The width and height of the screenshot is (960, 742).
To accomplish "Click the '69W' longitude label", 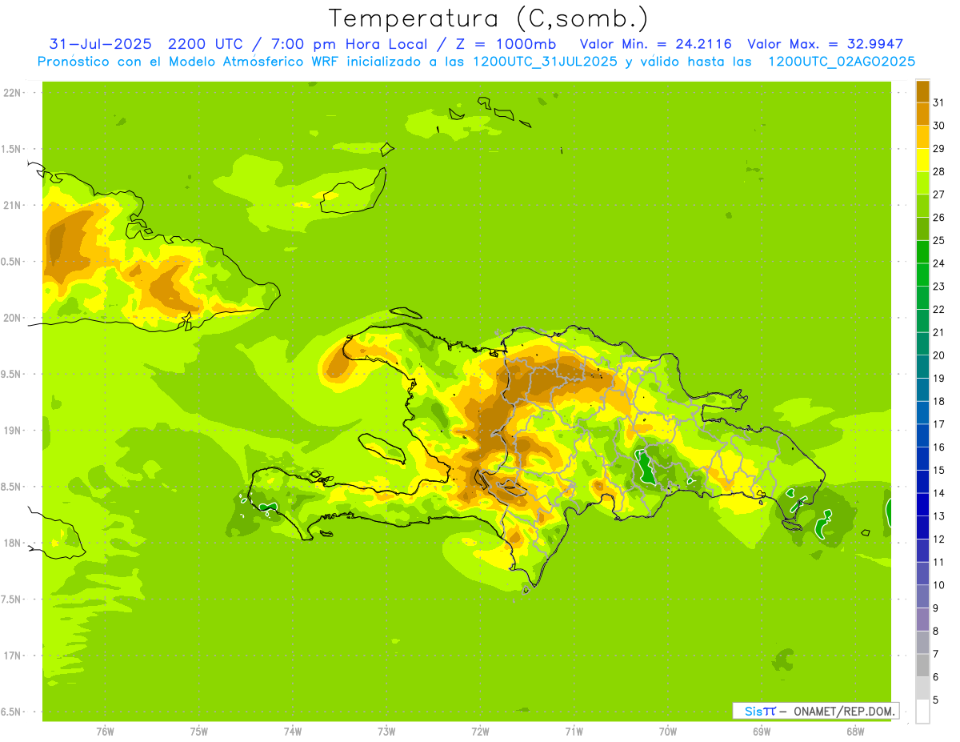I will pos(762,732).
